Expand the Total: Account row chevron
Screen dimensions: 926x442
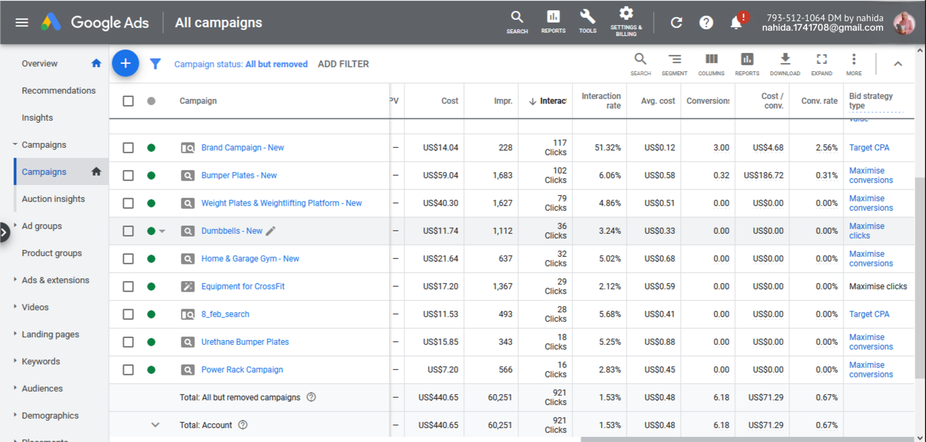pyautogui.click(x=155, y=425)
